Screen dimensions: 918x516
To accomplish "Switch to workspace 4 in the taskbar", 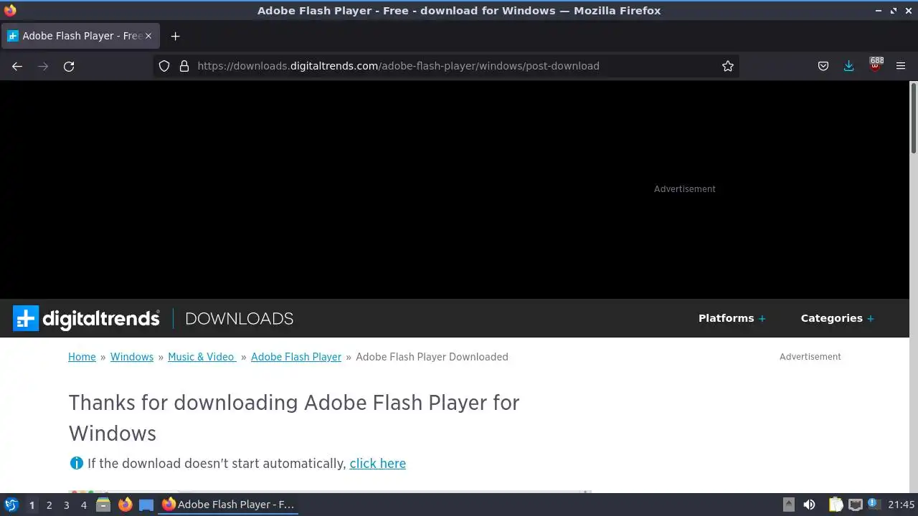I will (83, 505).
